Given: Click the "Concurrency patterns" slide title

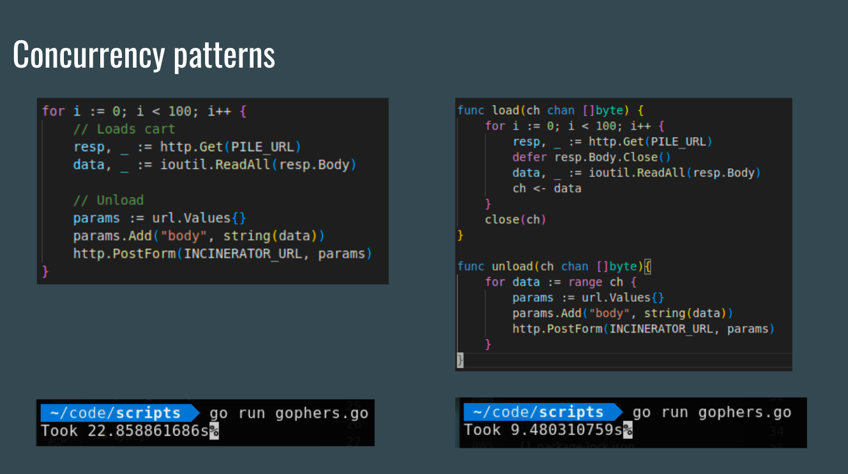Looking at the screenshot, I should point(144,56).
